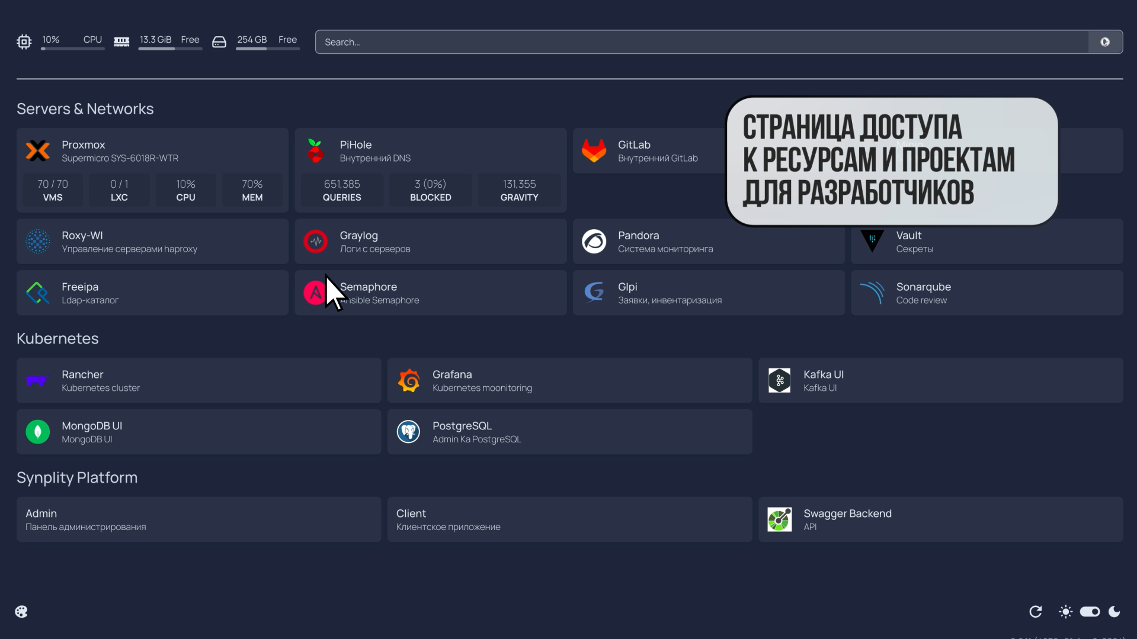
Task: Click the CPU usage progress bar
Action: click(x=72, y=50)
